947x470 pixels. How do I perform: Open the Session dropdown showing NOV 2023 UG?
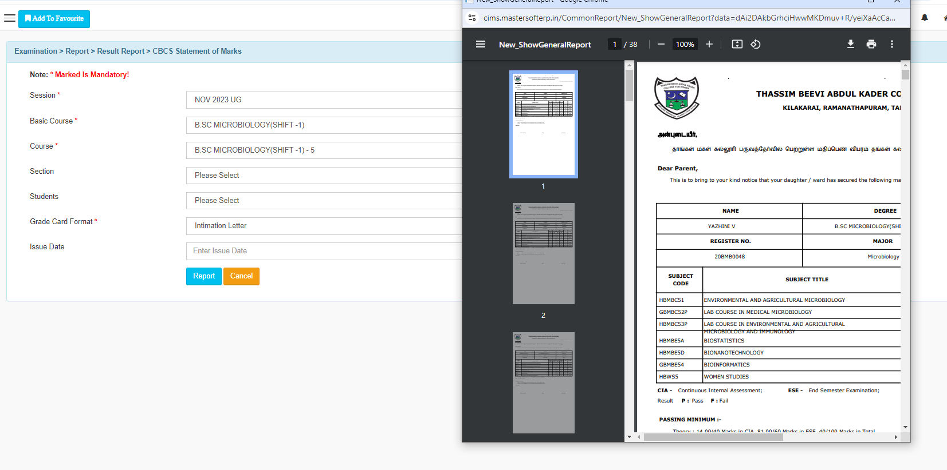pos(324,99)
